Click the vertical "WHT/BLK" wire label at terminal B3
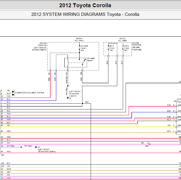This screenshot has height=180, width=181. point(66,79)
